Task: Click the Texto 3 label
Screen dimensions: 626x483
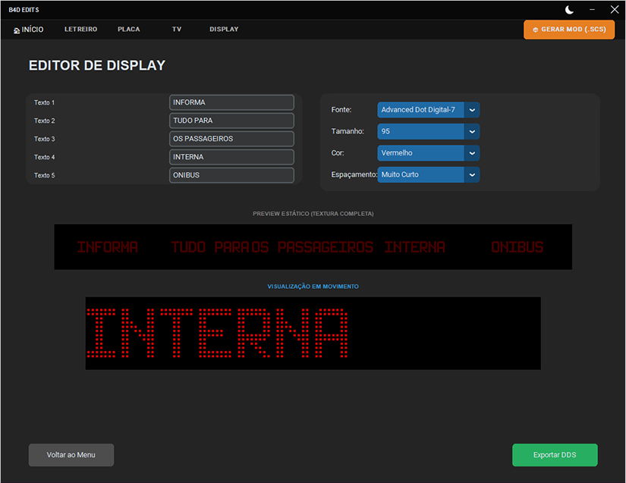Action: point(44,139)
